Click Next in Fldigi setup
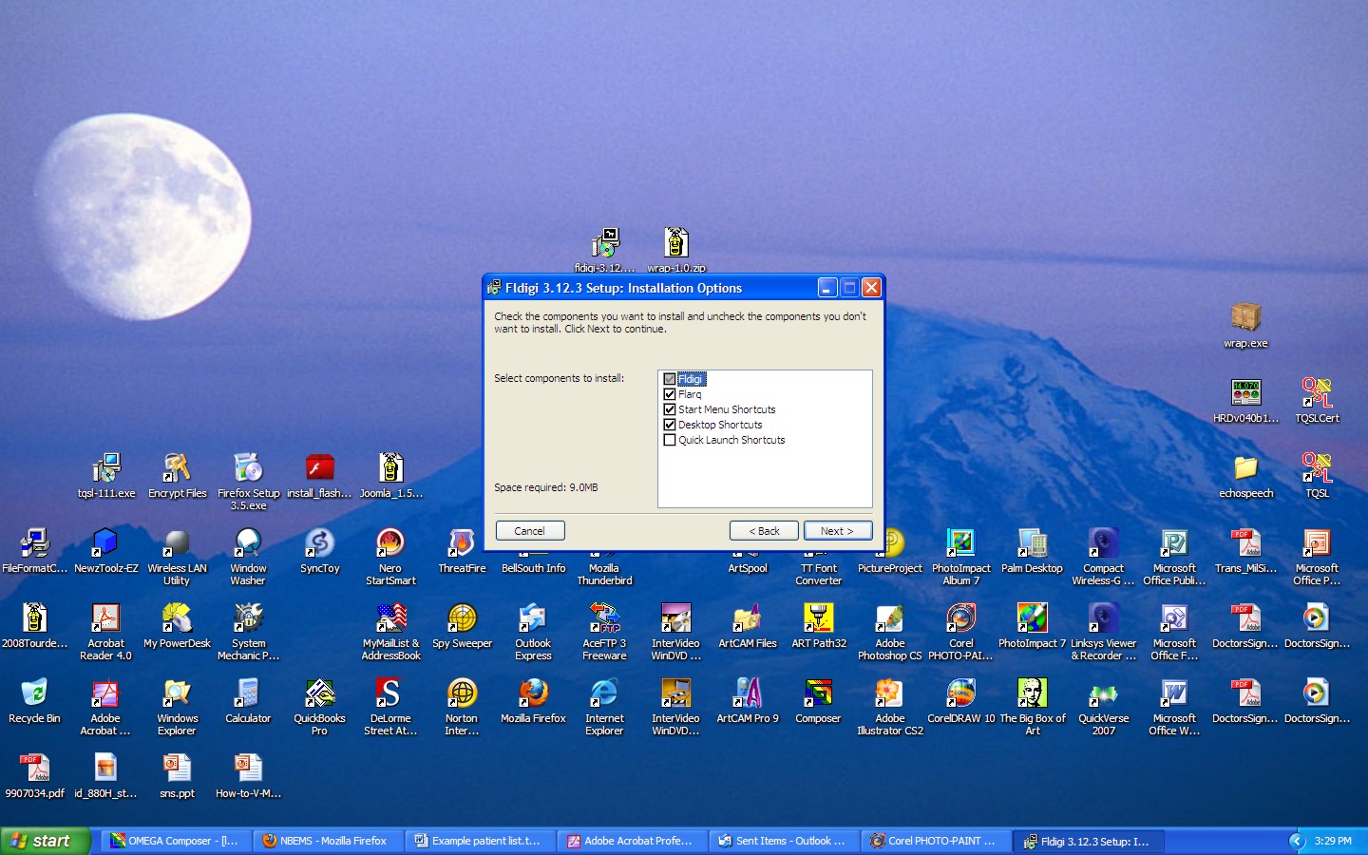1368x855 pixels. tap(838, 531)
